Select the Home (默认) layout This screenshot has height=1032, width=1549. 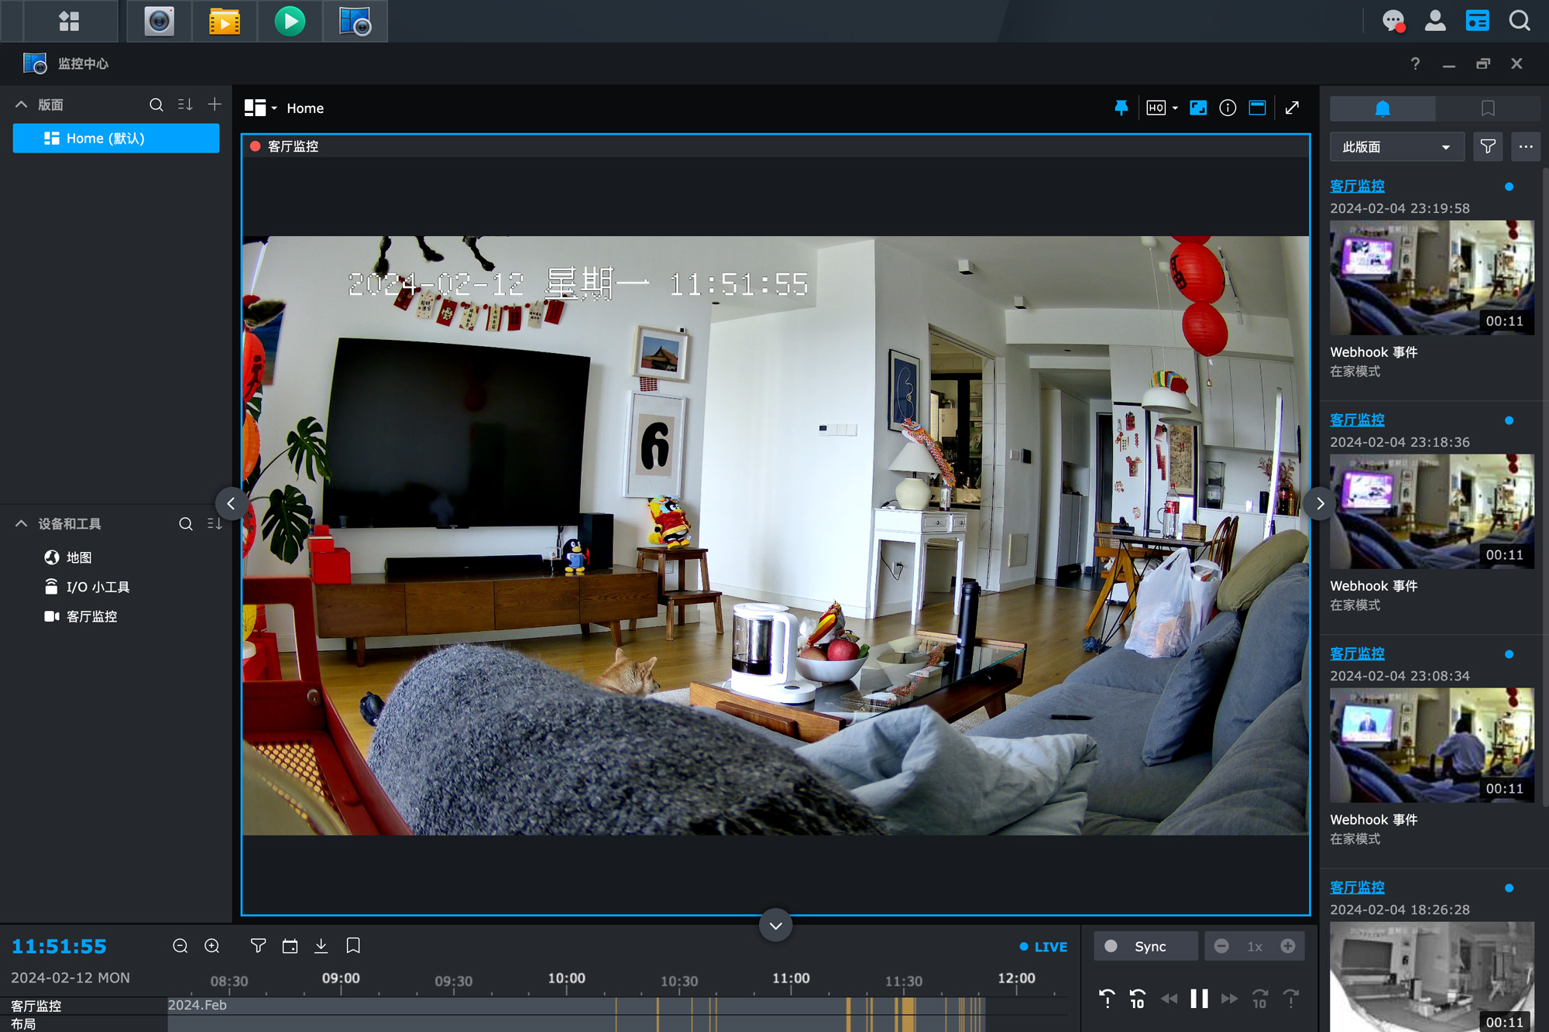[116, 139]
